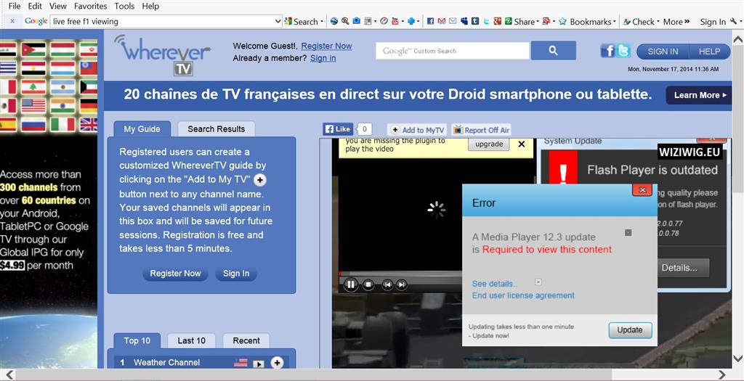Select the Lebanon flag in the sidebar
The image size is (744, 381).
33,86
